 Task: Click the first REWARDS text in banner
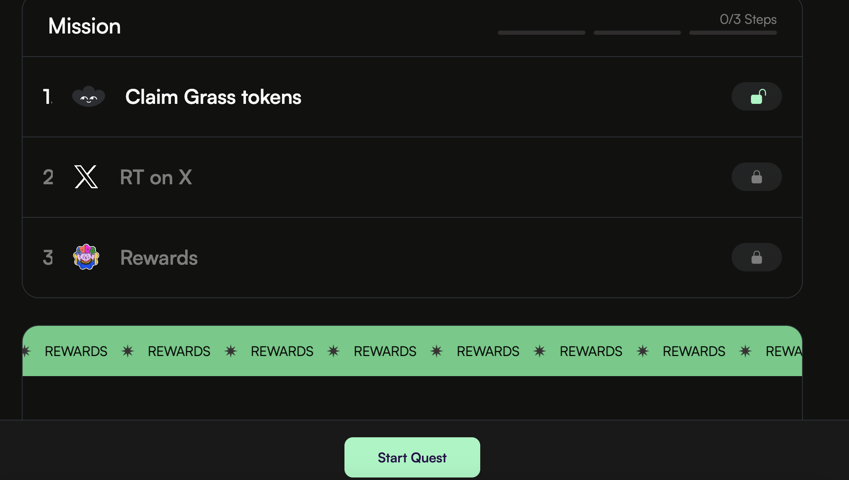pyautogui.click(x=76, y=351)
